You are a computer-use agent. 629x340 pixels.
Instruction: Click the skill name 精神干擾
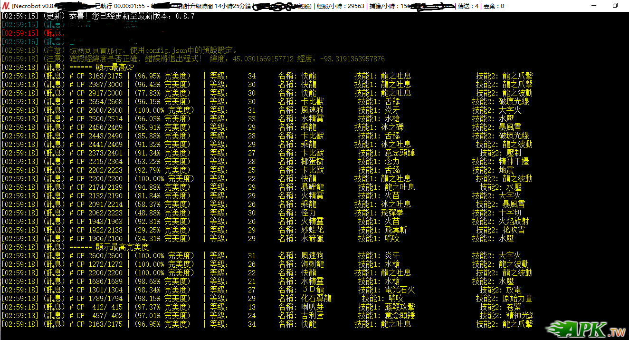[x=514, y=161]
